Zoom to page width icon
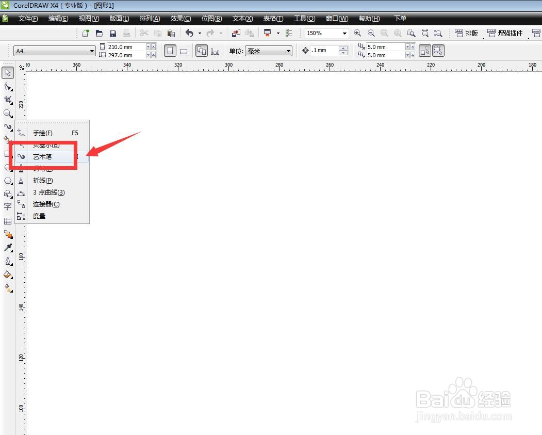The image size is (542, 435). (425, 33)
